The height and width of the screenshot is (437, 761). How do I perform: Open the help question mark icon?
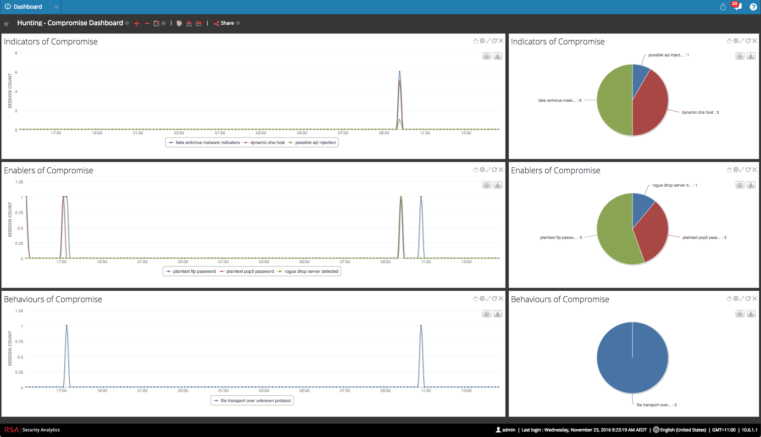pyautogui.click(x=753, y=7)
